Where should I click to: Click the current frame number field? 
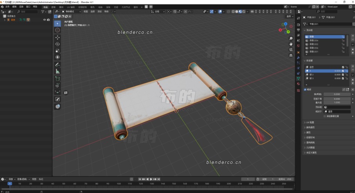[x=248, y=179]
